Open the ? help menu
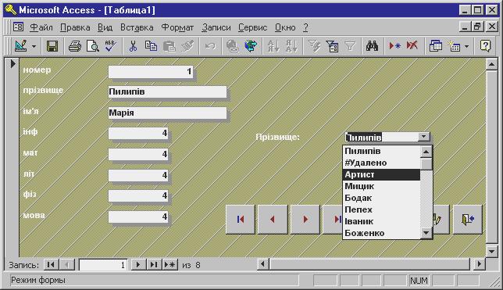Image resolution: width=503 pixels, height=290 pixels. 305,27
